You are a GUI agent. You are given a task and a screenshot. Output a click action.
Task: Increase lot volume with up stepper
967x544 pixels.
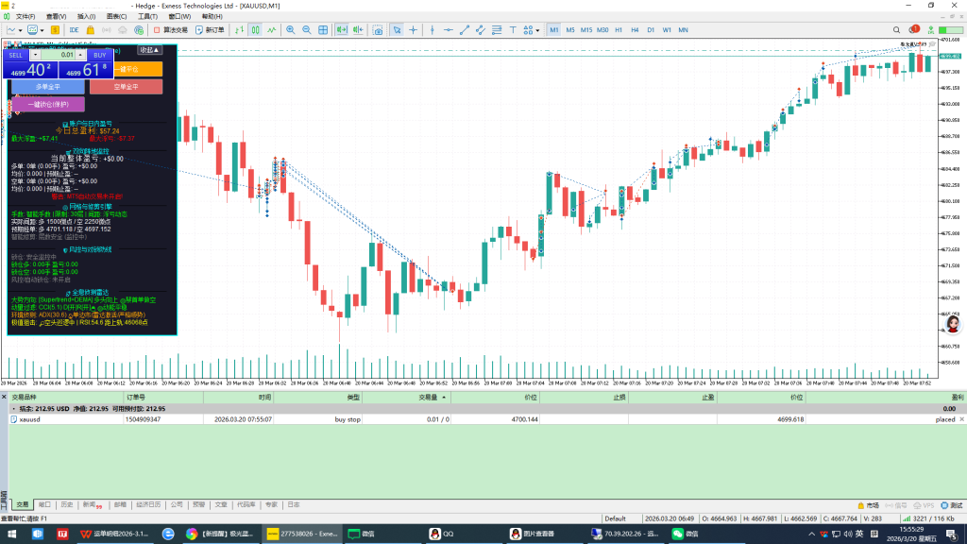coord(80,53)
